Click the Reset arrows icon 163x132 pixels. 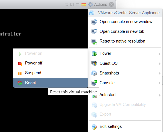[x=20, y=83]
